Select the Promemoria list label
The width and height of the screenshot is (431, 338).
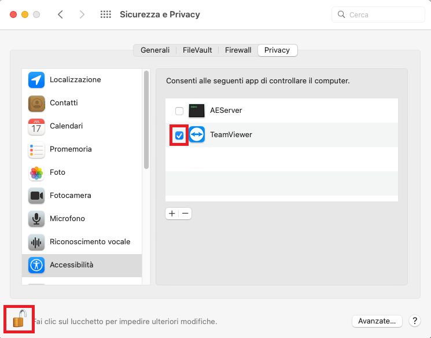(71, 149)
